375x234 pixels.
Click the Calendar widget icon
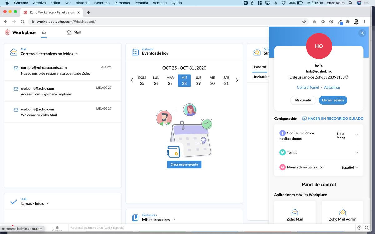click(x=135, y=52)
